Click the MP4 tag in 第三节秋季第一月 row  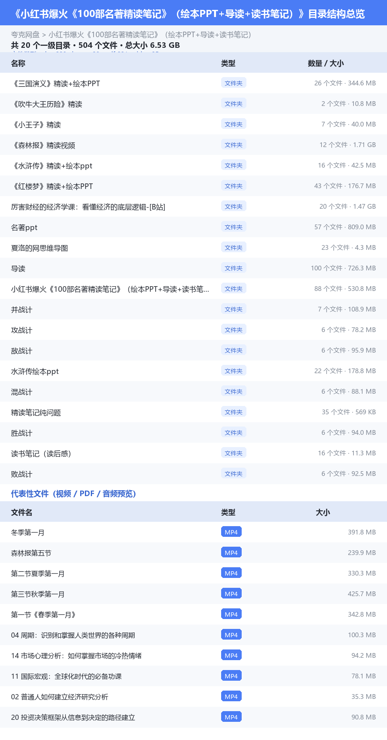coord(231,594)
